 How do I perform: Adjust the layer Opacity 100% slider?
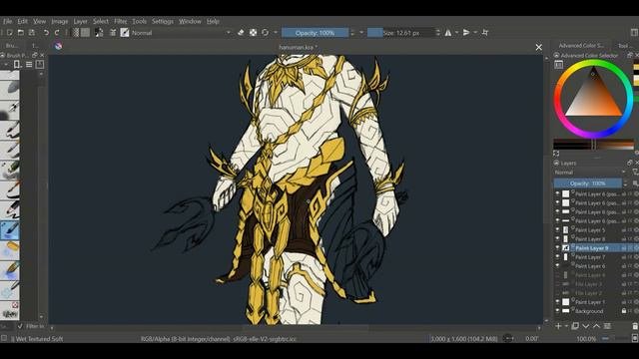point(588,183)
